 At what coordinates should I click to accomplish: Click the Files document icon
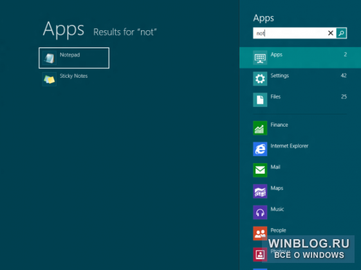pyautogui.click(x=260, y=100)
